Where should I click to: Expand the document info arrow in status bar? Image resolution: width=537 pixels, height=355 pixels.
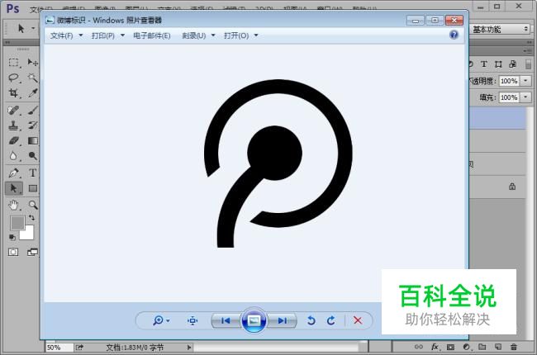coord(189,348)
